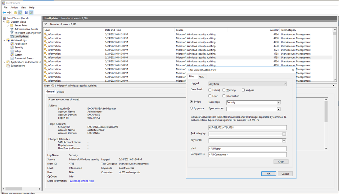Select the Application log icon

[12, 44]
